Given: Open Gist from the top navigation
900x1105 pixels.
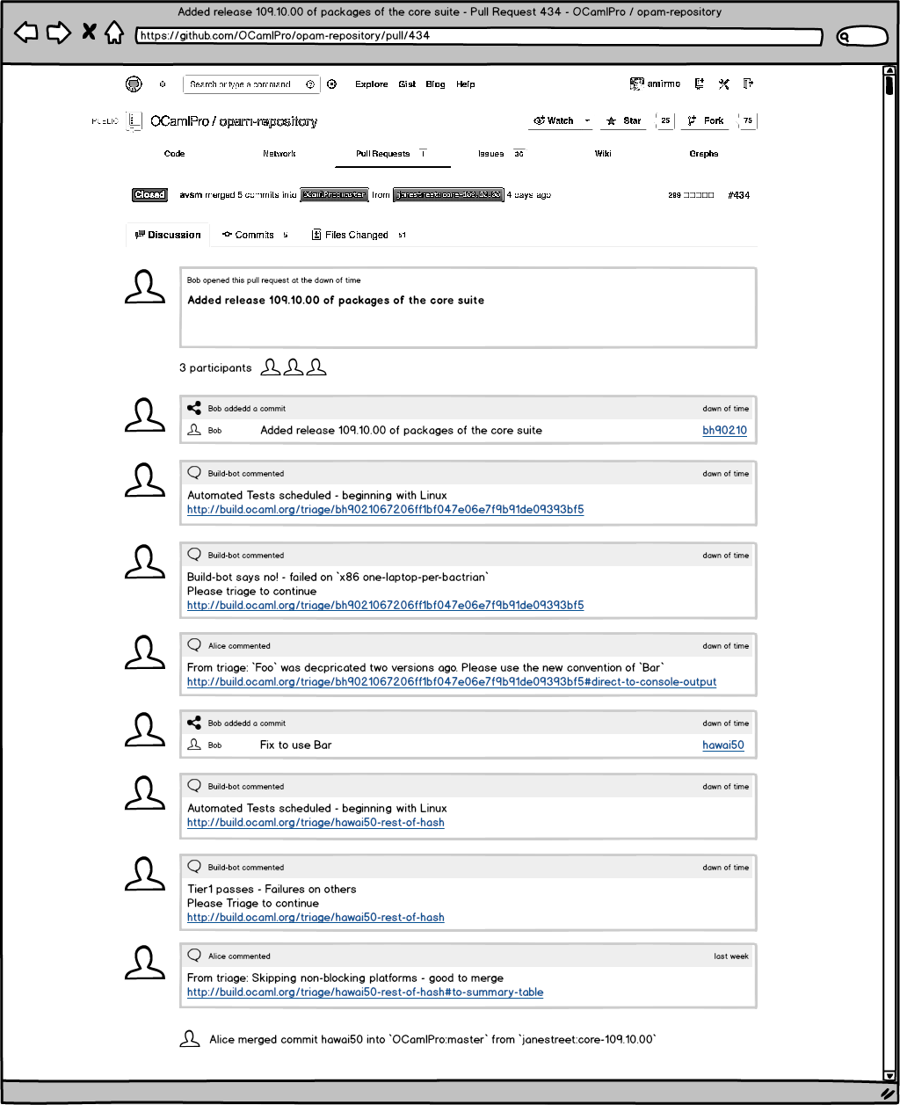Looking at the screenshot, I should [x=407, y=84].
